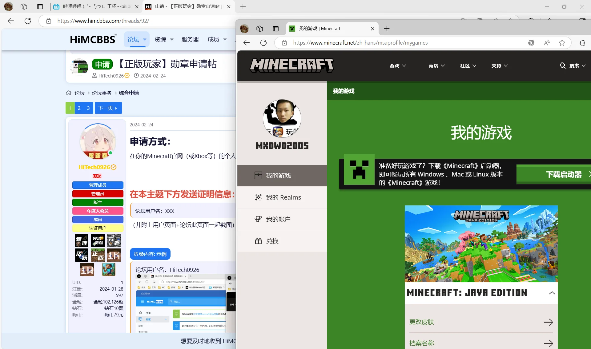Screen dimensions: 591x349
Task: Click the 正版 badge icon under HiTech0926
Action: 98,255
